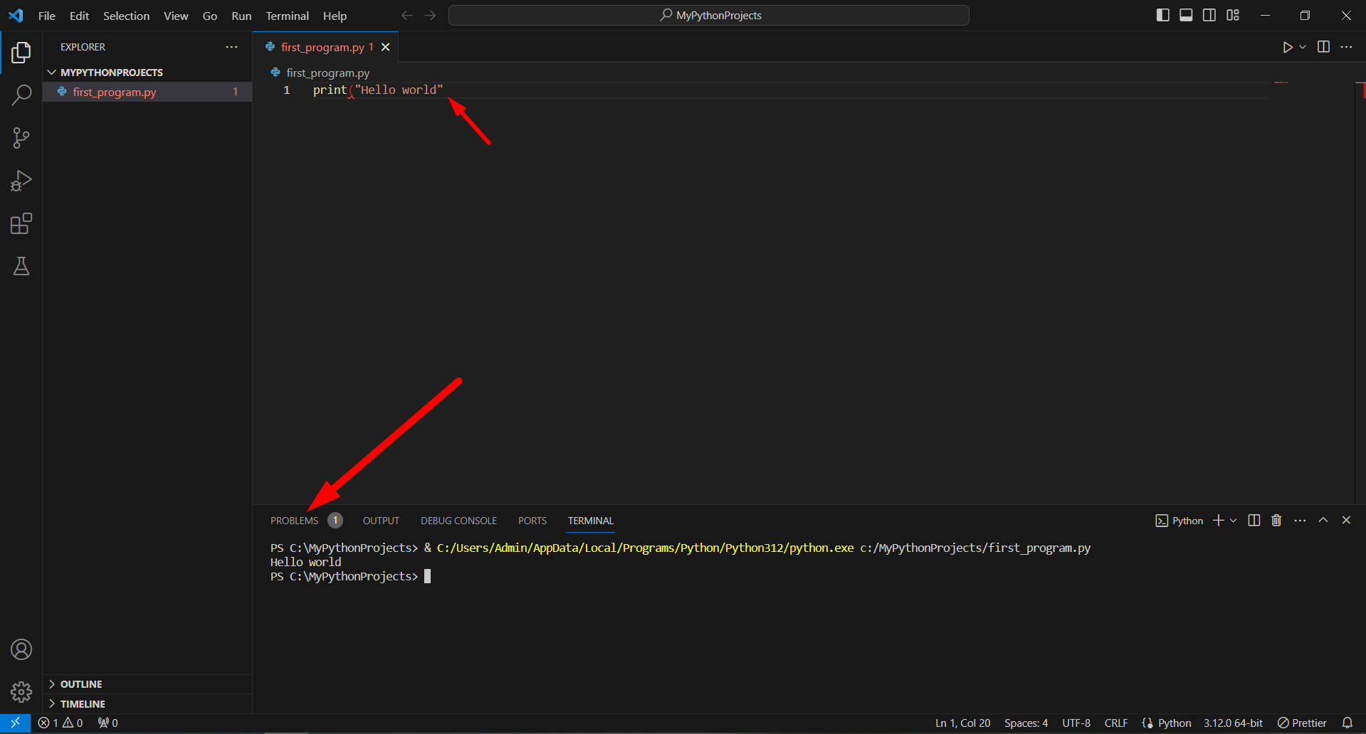Open the Explorer sidebar icon
The height and width of the screenshot is (734, 1366).
(21, 52)
